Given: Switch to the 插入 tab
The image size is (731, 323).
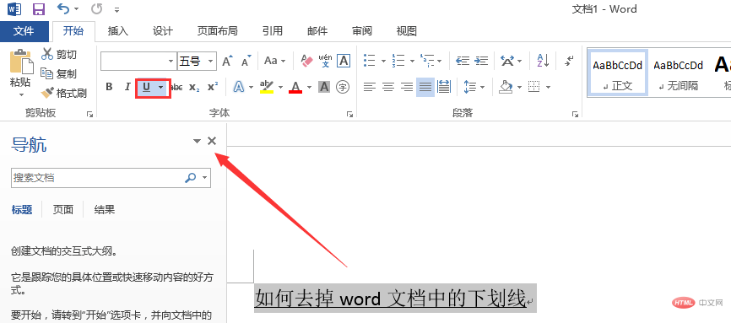Looking at the screenshot, I should pyautogui.click(x=118, y=31).
